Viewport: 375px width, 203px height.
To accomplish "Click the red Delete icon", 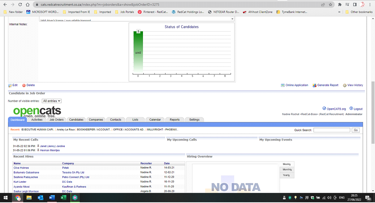I will point(24,85).
